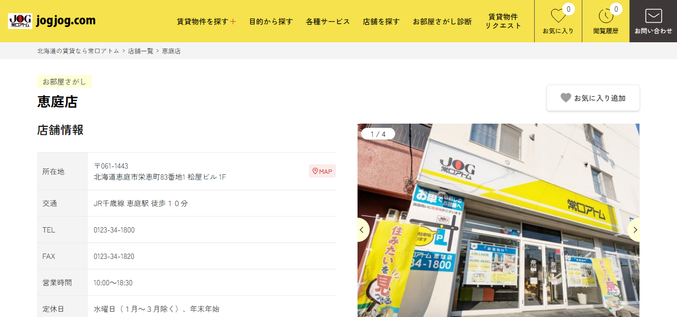Screen dimensions: 677x317
Task: Open browsing history clock icon
Action: coord(606,21)
